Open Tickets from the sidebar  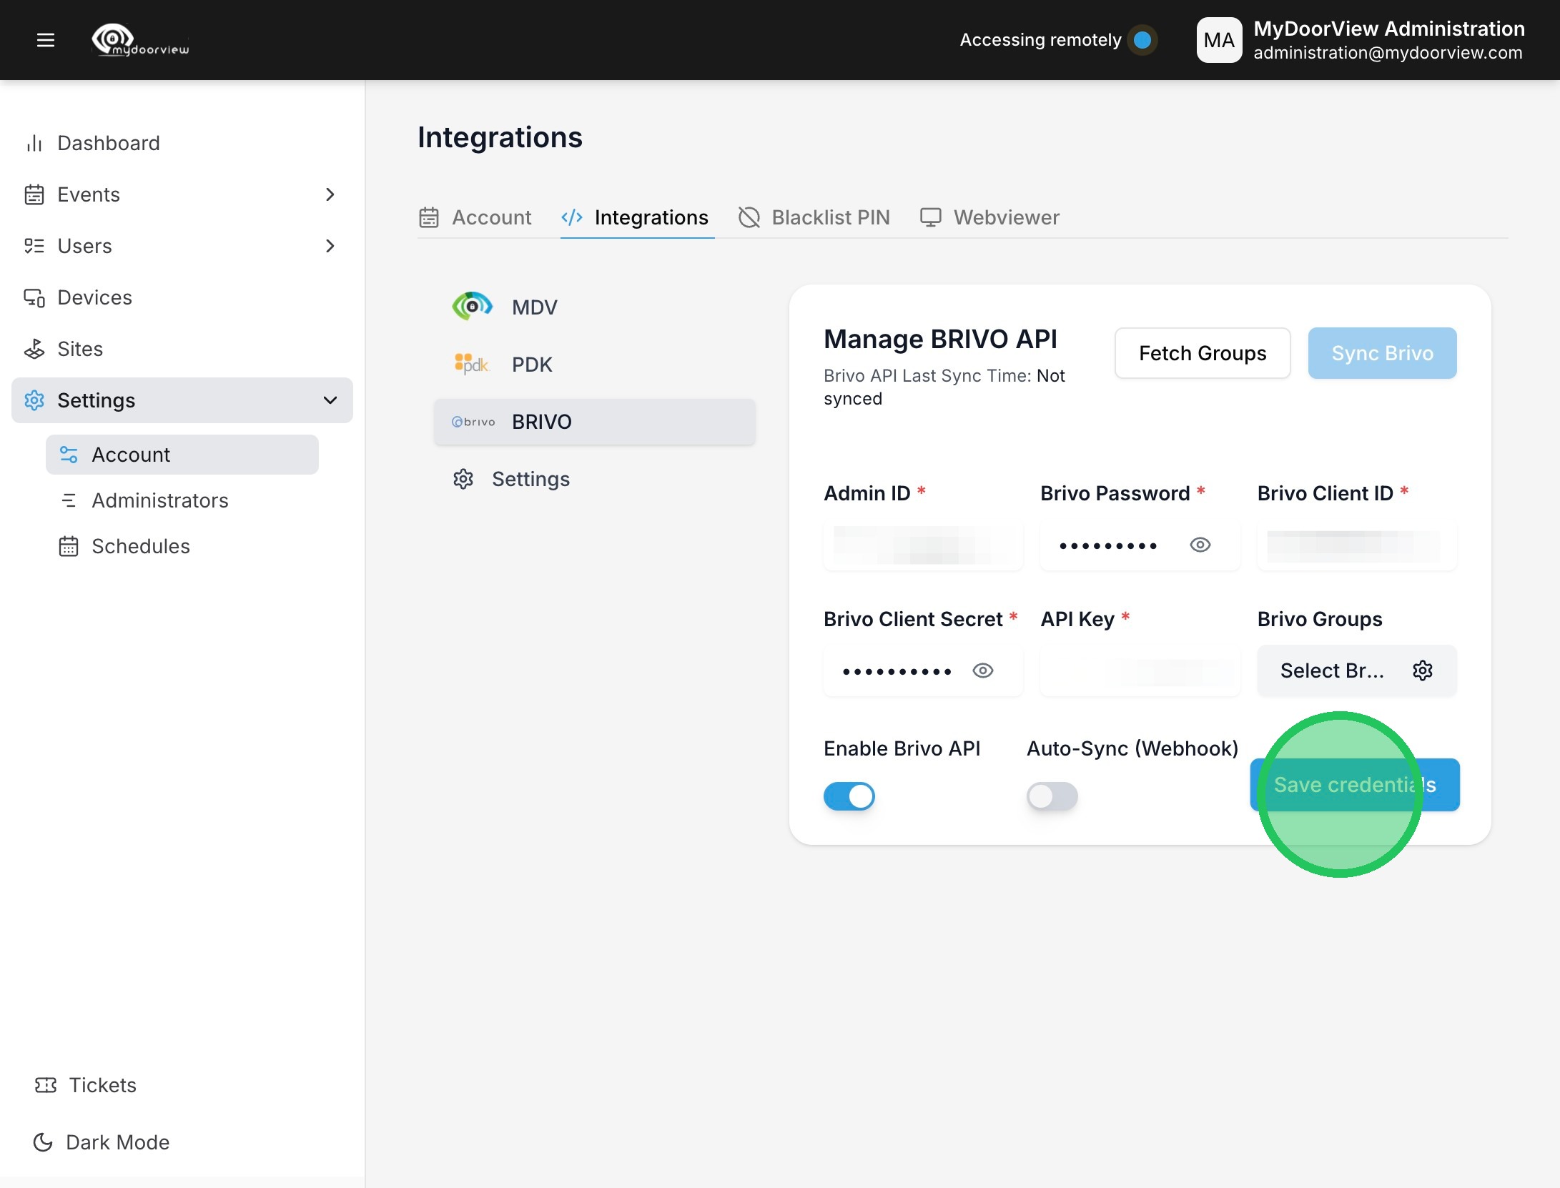tap(102, 1085)
